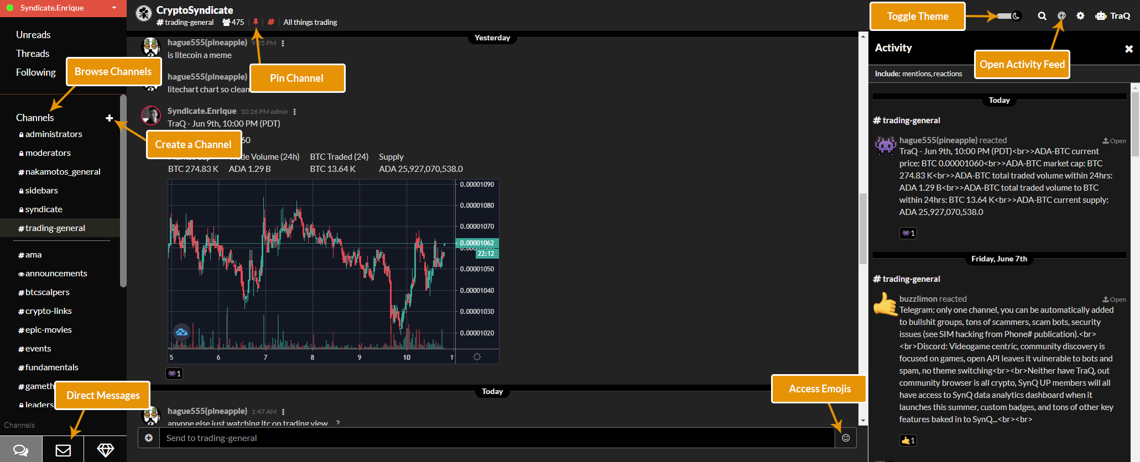Switch to the direct messages envelope tab
This screenshot has height=462, width=1140.
[63, 449]
